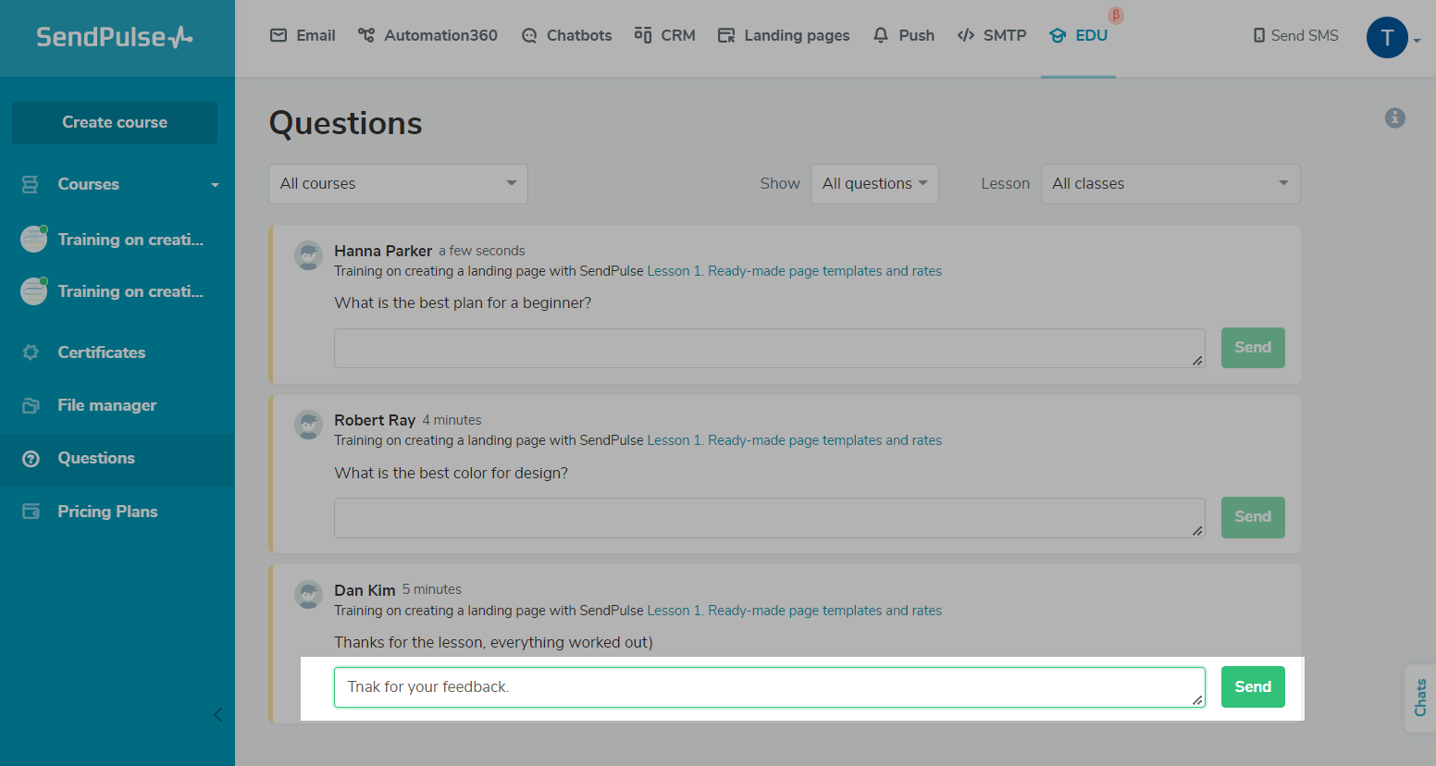Expand the All classes lesson dropdown
This screenshot has height=766, width=1436.
(x=1170, y=184)
